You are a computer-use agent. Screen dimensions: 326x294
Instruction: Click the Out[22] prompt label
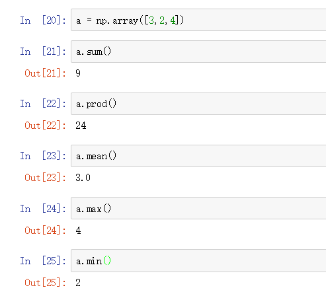[x=45, y=126]
